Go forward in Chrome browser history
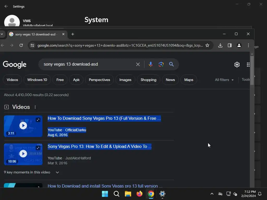The height and width of the screenshot is (200, 267). point(11,45)
